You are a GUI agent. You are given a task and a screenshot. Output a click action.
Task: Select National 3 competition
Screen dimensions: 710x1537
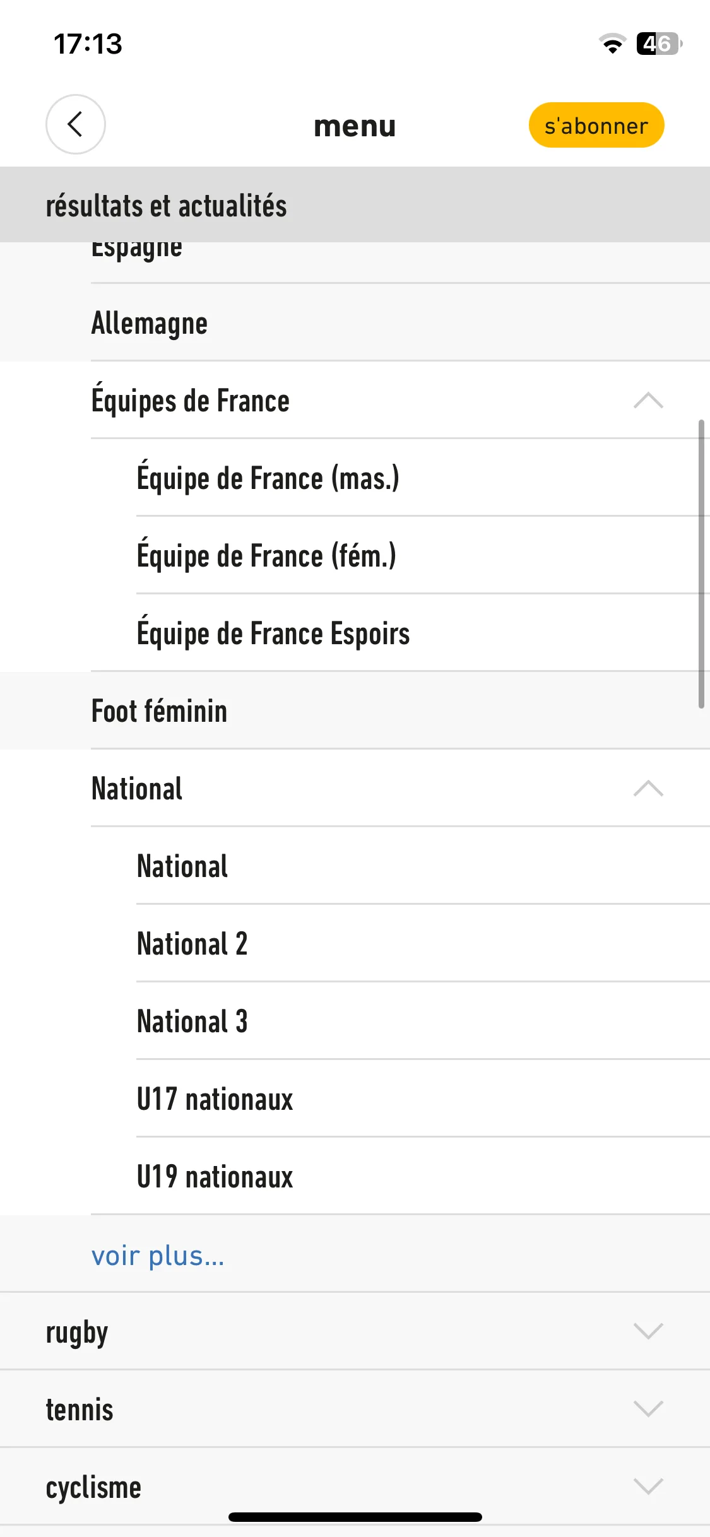[x=192, y=1022]
